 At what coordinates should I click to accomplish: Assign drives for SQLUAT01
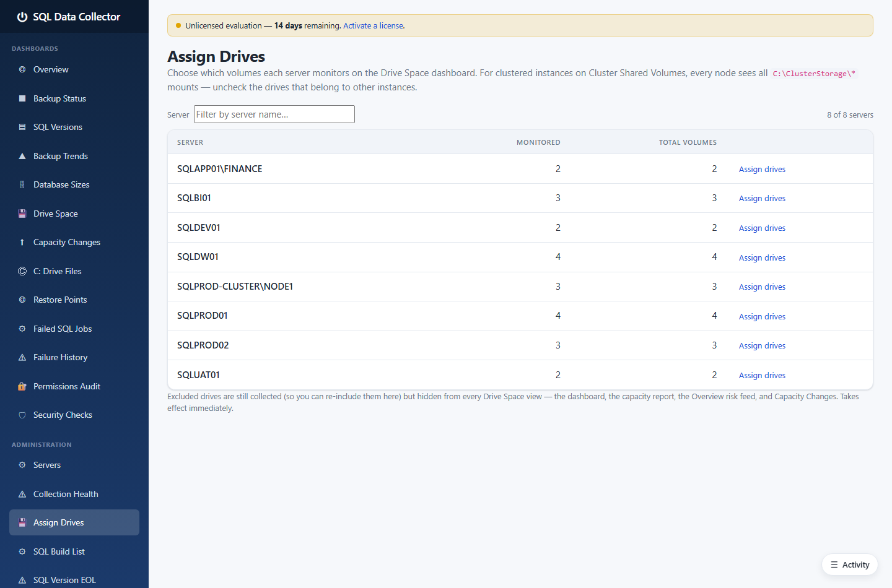[x=762, y=376]
